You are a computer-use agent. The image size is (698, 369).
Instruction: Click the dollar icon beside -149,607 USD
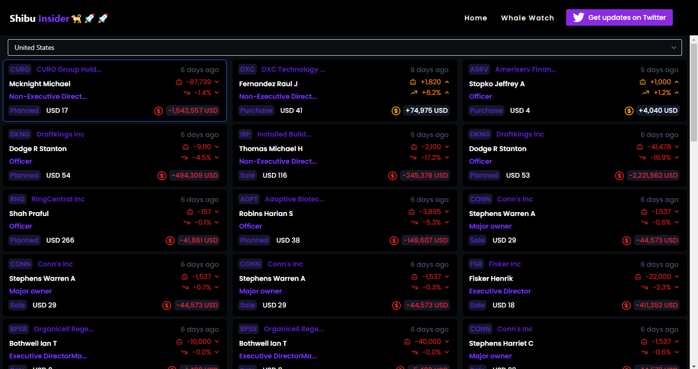point(395,241)
